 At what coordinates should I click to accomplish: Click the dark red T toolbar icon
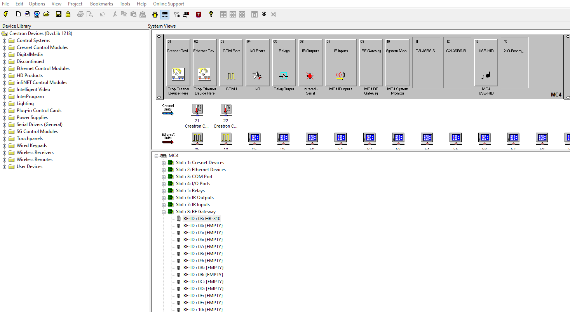pyautogui.click(x=199, y=14)
